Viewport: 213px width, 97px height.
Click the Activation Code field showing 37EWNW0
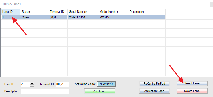click(106, 84)
